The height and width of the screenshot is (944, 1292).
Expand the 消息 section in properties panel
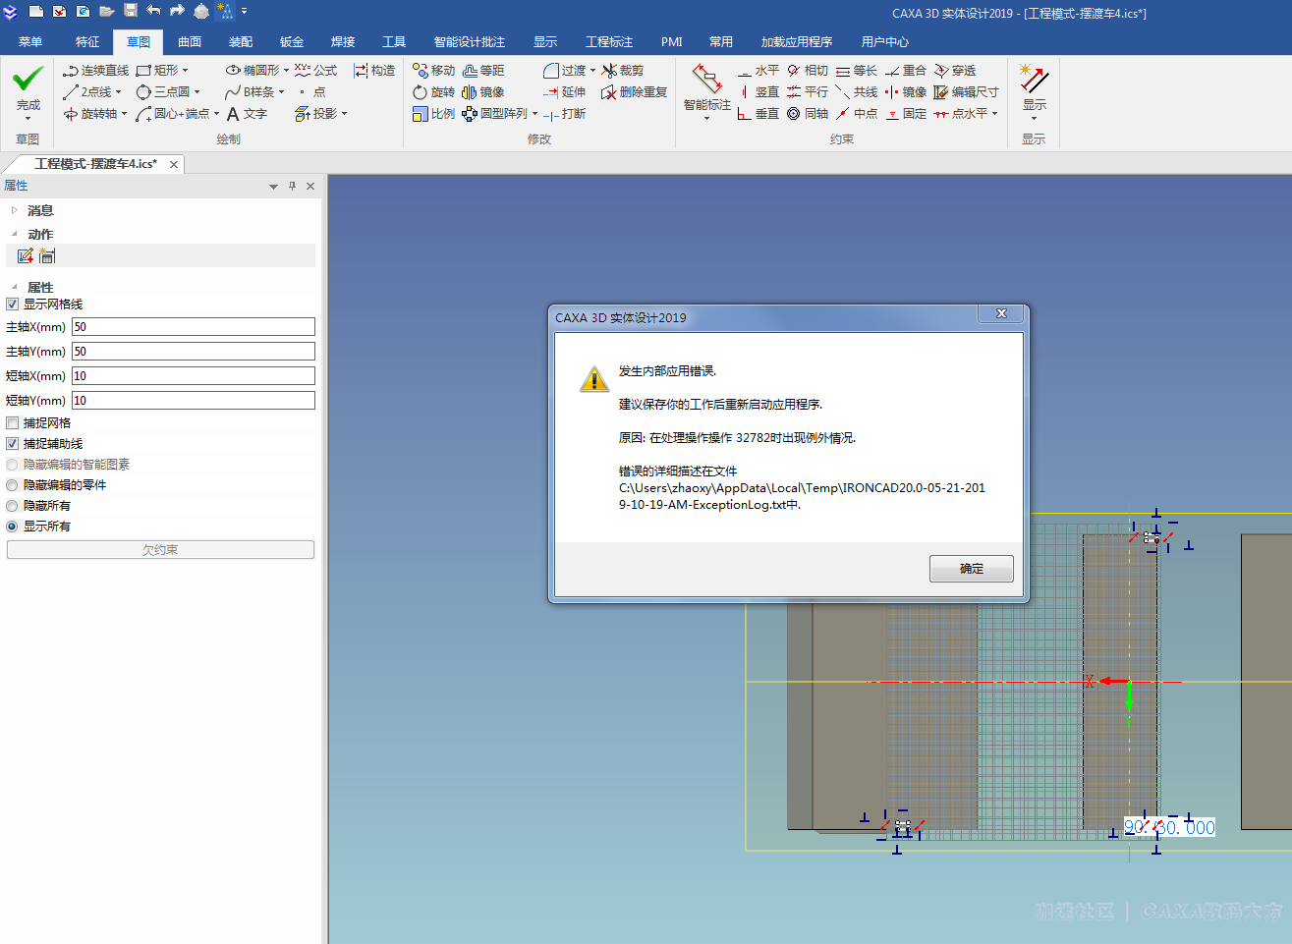click(14, 210)
